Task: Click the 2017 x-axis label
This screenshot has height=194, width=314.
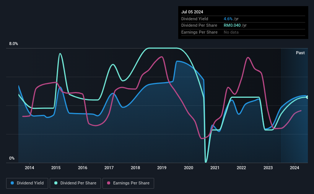Action: [x=109, y=168]
